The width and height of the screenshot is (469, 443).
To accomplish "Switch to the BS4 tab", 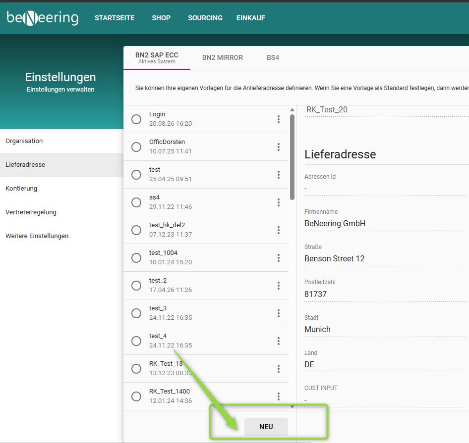I will (x=273, y=57).
